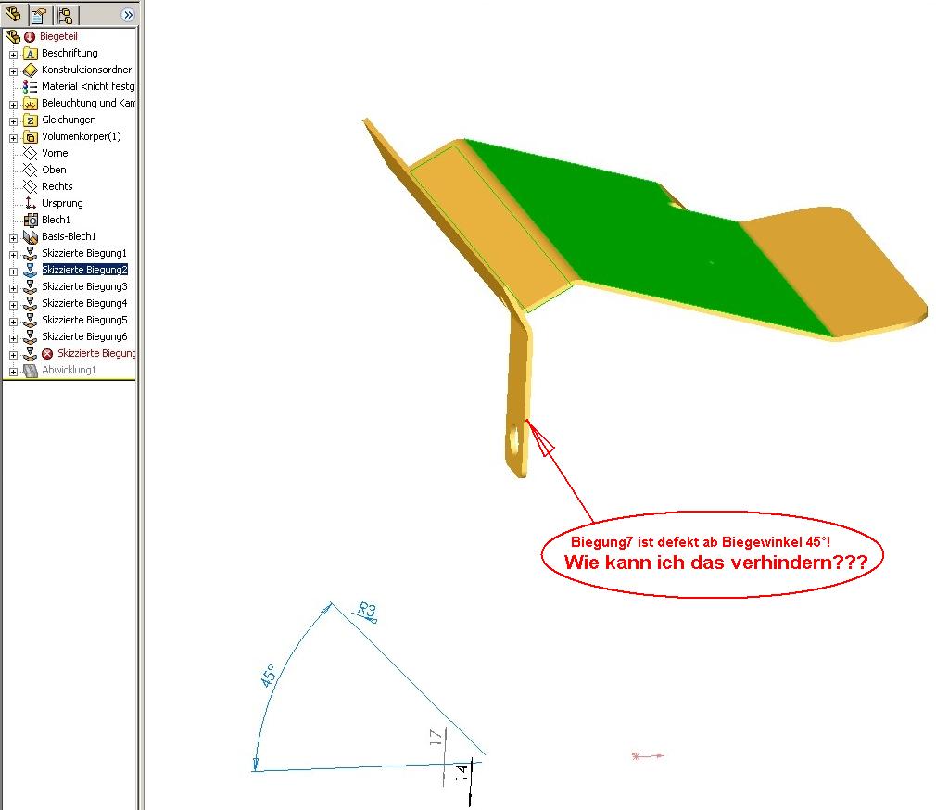Expand Skizzierte Biegung1 feature
This screenshot has width=936, height=810.
pos(13,255)
